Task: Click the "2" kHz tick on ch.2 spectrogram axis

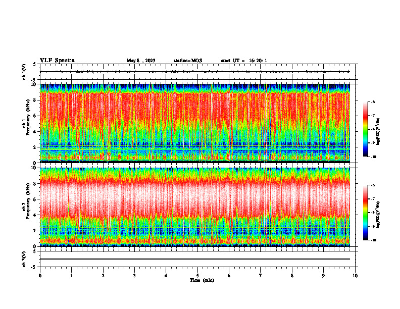Action: [35, 231]
